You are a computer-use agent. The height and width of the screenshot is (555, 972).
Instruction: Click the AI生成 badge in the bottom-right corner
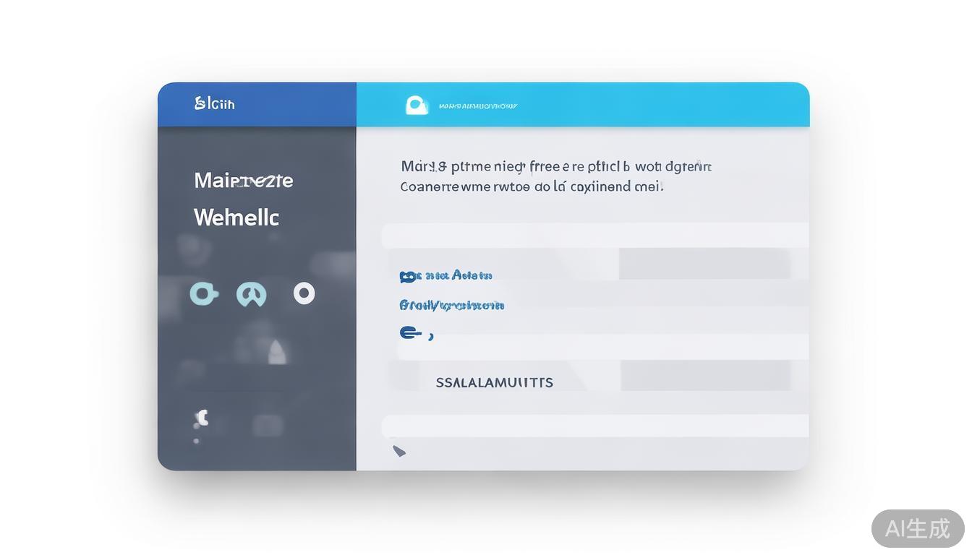click(x=917, y=528)
